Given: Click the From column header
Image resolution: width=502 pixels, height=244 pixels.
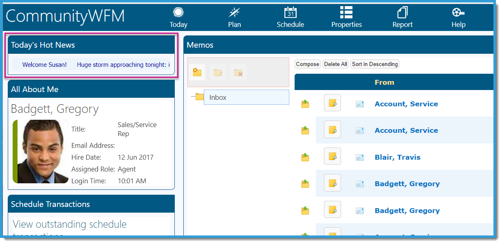Looking at the screenshot, I should [384, 82].
